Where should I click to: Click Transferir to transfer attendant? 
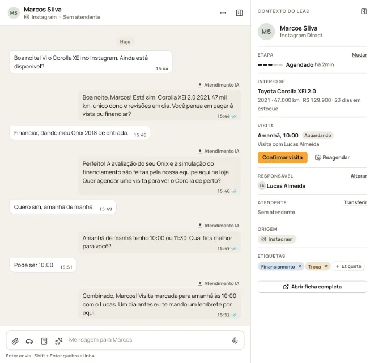(355, 202)
